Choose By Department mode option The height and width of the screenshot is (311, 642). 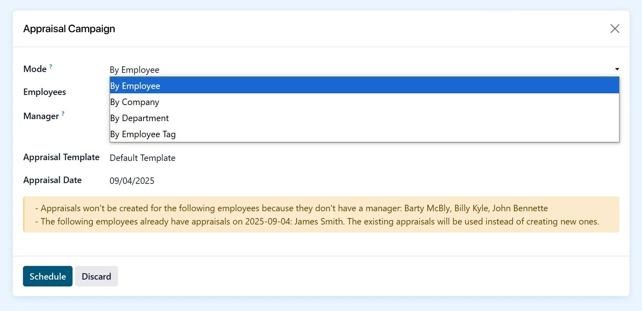click(364, 118)
